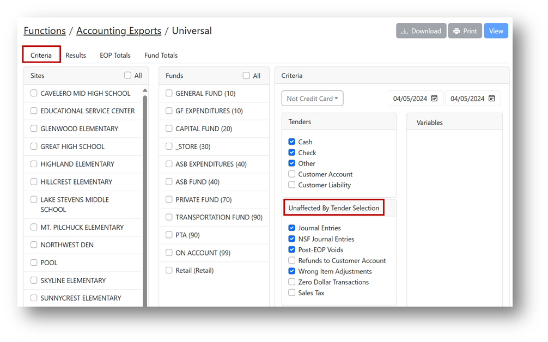
Task: Tick the SUNNYCREST ELEMENTARY checkbox
Action: (x=34, y=298)
